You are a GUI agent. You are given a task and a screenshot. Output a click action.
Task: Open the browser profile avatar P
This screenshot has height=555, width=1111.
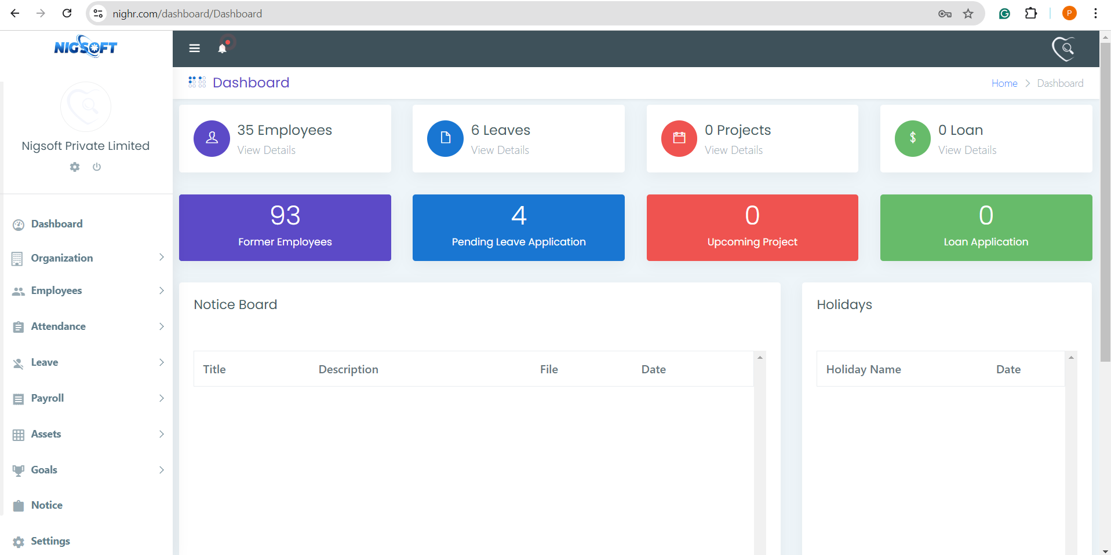(x=1069, y=13)
